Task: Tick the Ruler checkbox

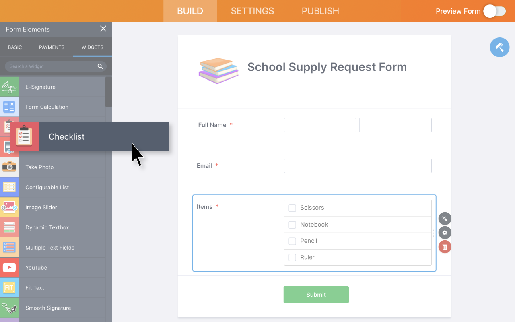Action: [292, 257]
